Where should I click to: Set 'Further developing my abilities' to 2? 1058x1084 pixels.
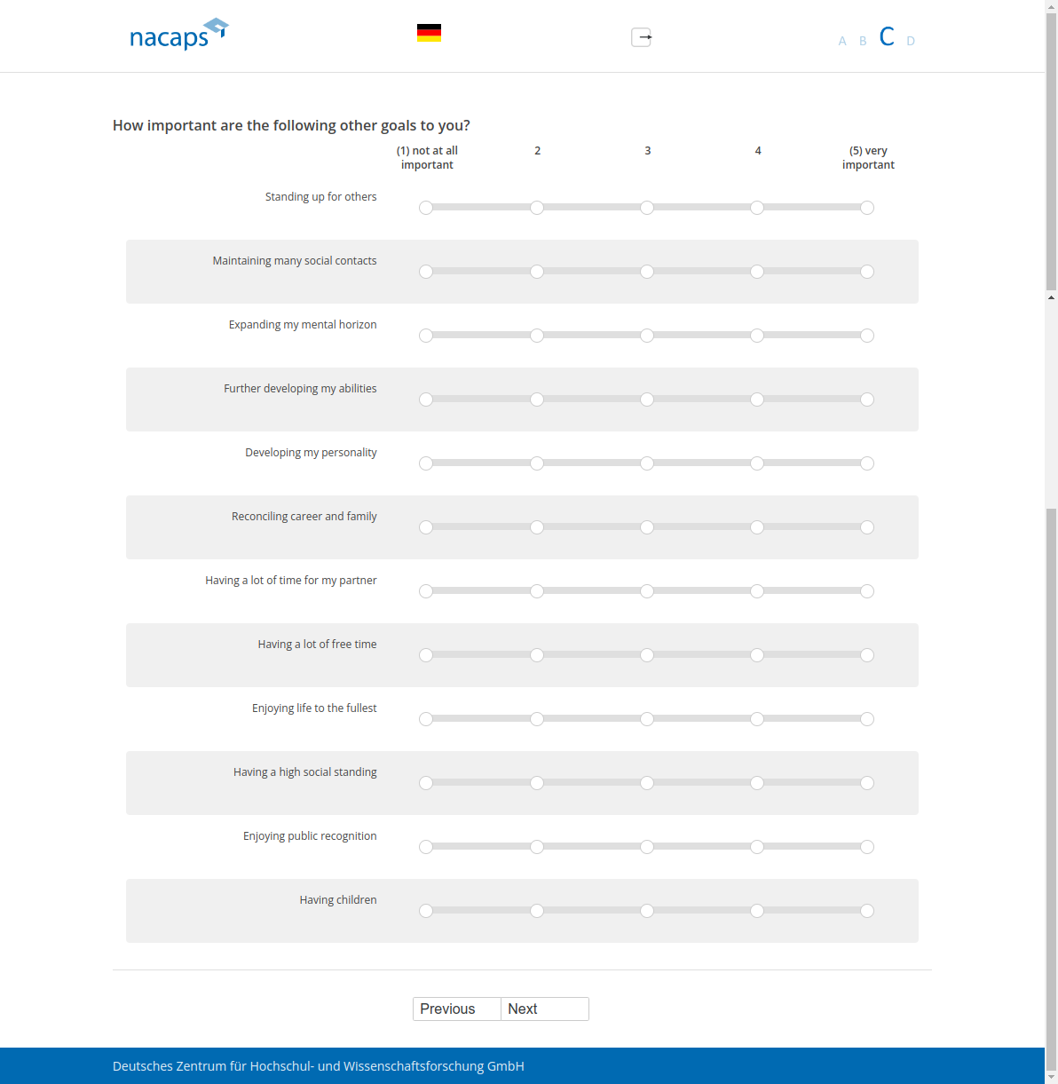point(537,400)
